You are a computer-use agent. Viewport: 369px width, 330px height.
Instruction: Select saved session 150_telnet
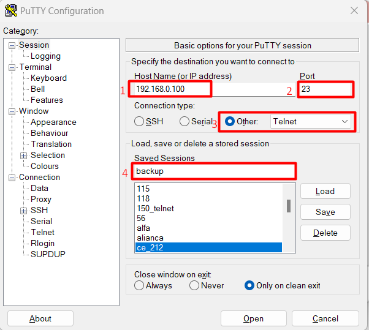click(x=208, y=209)
